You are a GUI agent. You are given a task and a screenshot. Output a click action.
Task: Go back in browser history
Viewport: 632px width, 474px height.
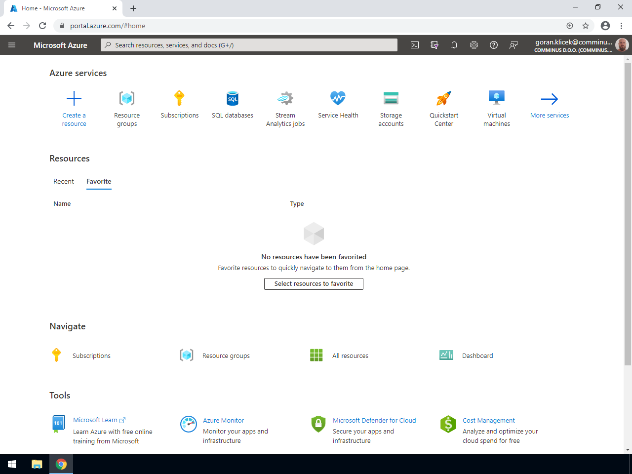(11, 26)
